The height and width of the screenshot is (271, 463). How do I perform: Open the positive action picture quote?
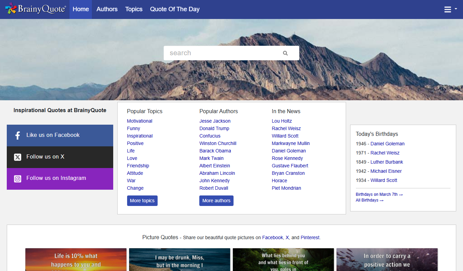point(387,259)
